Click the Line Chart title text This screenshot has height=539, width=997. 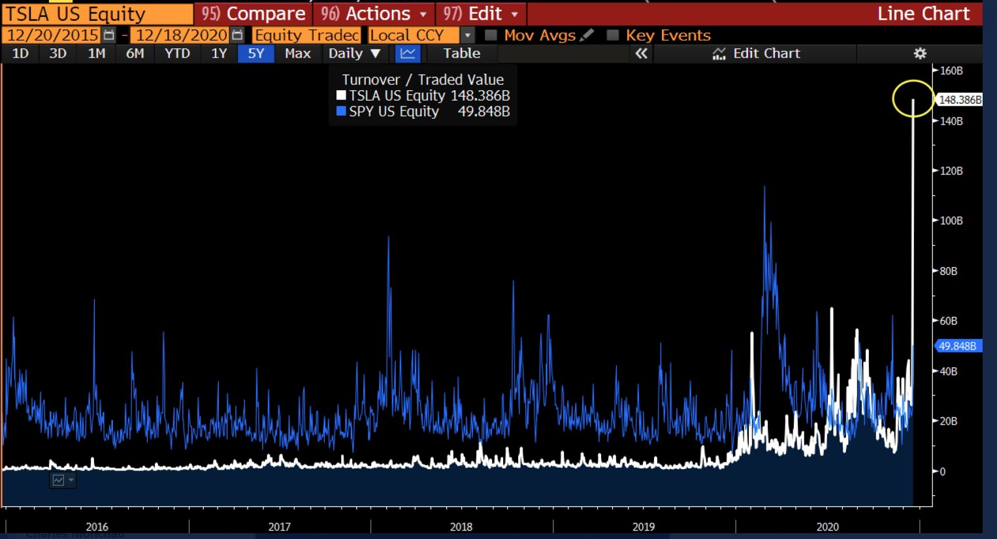(923, 14)
